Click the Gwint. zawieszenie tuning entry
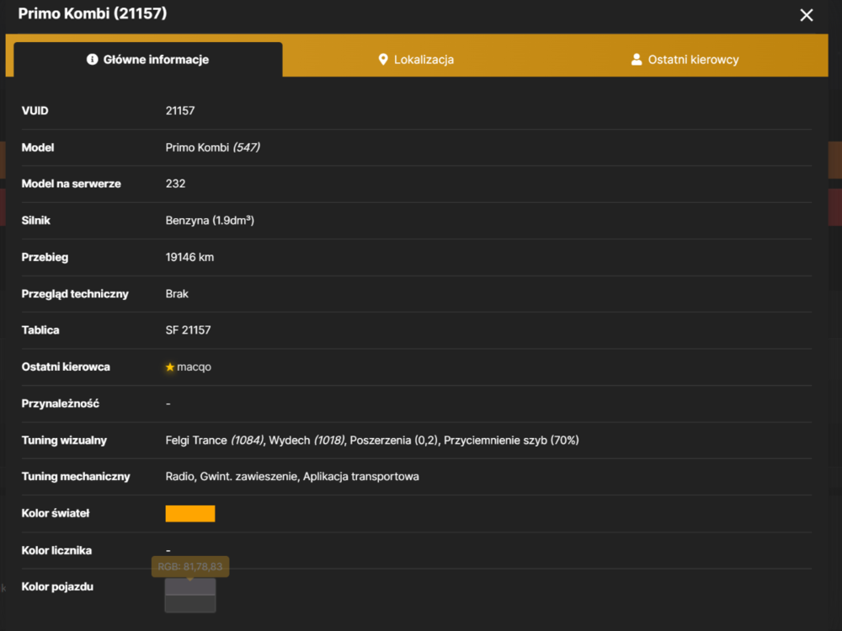Viewport: 842px width, 631px height. click(x=248, y=477)
